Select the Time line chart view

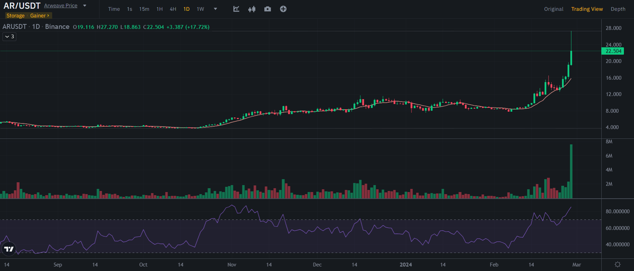pos(114,9)
